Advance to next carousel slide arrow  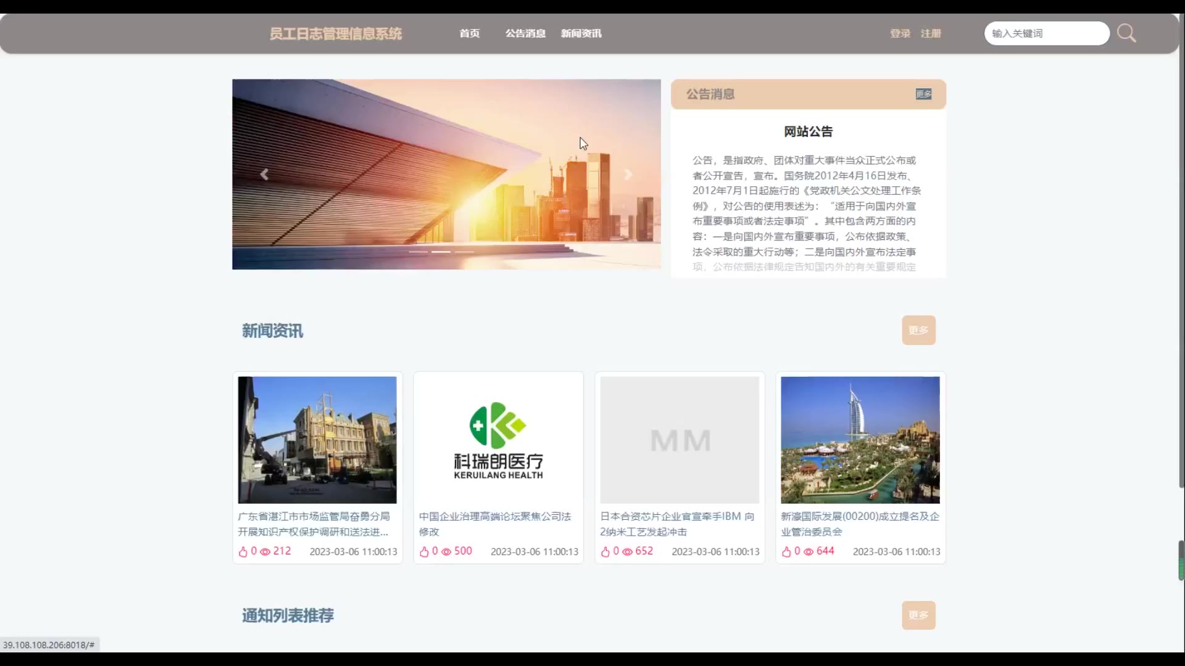pos(628,175)
